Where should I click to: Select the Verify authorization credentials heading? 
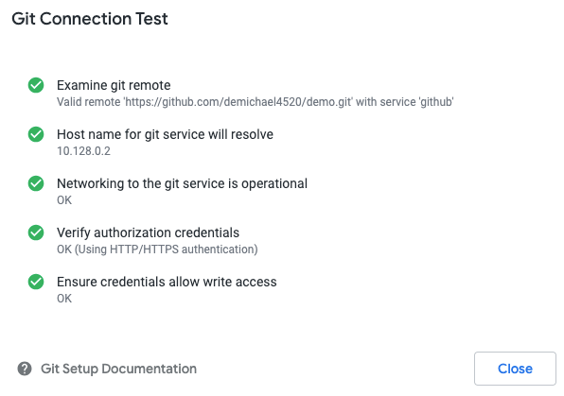point(148,232)
